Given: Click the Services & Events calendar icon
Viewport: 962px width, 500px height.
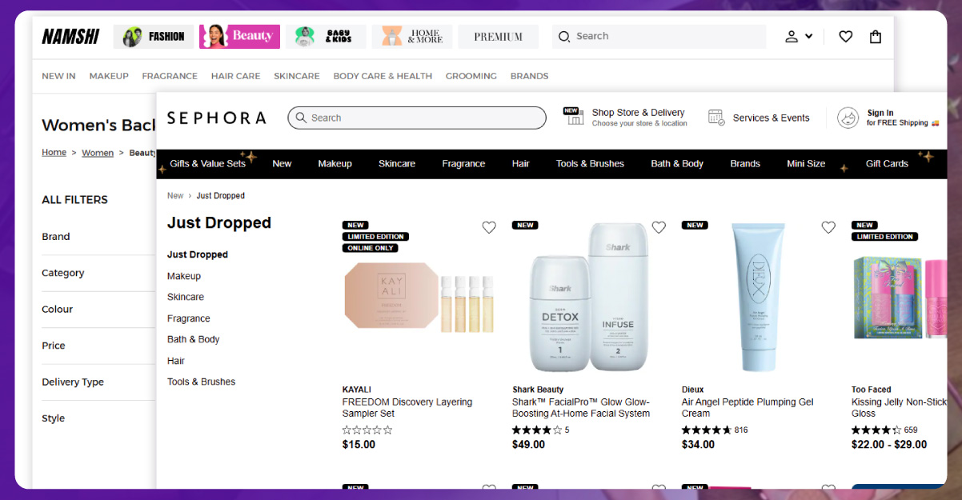Looking at the screenshot, I should pos(716,118).
